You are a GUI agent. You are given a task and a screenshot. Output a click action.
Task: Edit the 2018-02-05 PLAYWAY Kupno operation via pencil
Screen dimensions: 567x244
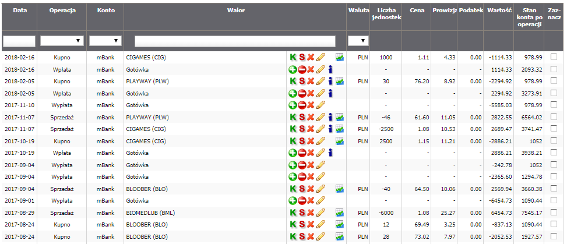pyautogui.click(x=321, y=81)
